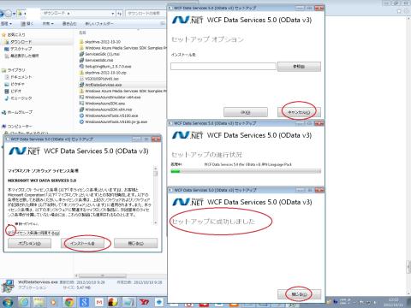The height and width of the screenshot is (308, 411).
Task: Select the ServicesSdk (1).msi installer icon
Action: tap(81, 54)
